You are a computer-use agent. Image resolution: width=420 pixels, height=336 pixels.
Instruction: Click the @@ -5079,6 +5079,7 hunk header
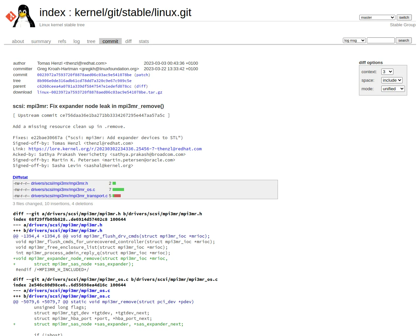[x=103, y=302]
